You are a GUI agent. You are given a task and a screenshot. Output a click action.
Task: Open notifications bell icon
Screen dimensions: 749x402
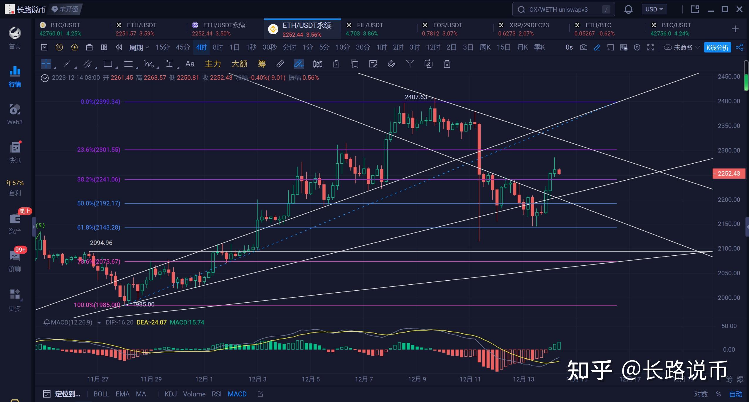click(628, 10)
